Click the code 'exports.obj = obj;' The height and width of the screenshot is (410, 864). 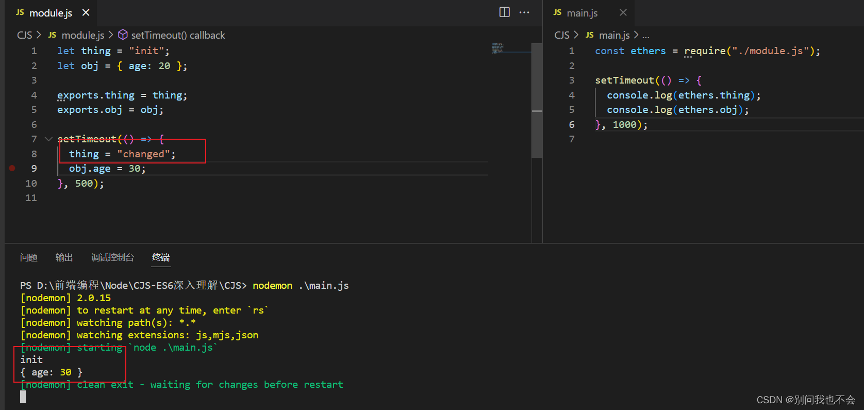pyautogui.click(x=110, y=110)
